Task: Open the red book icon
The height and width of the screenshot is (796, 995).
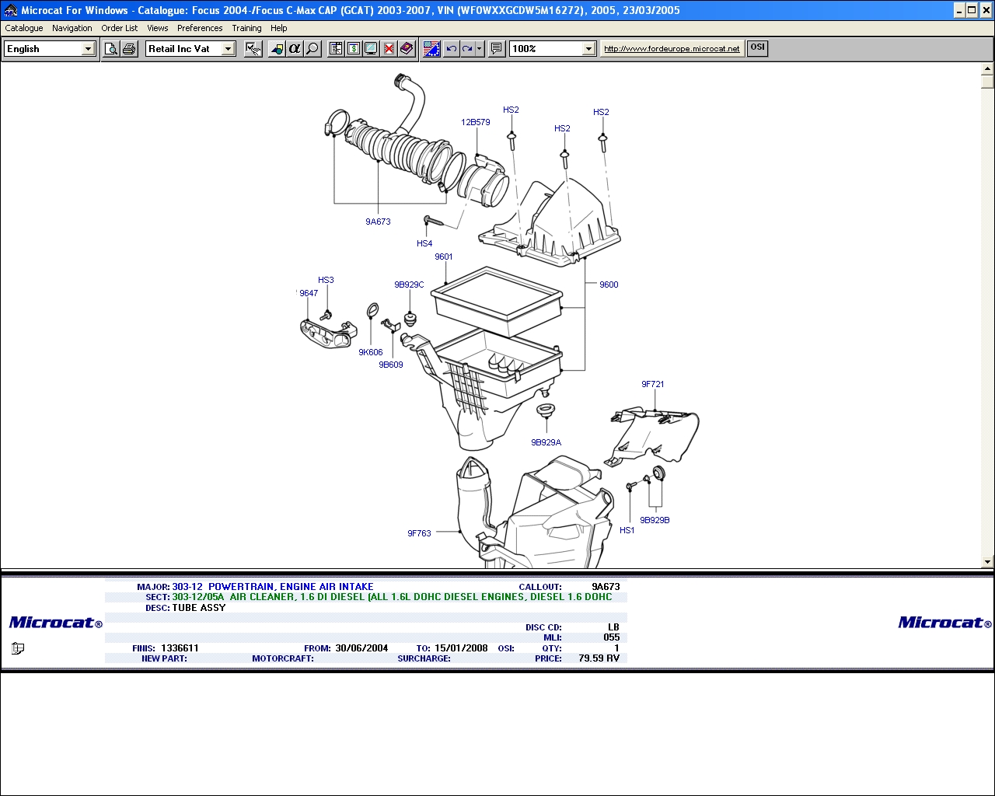Action: tap(407, 49)
